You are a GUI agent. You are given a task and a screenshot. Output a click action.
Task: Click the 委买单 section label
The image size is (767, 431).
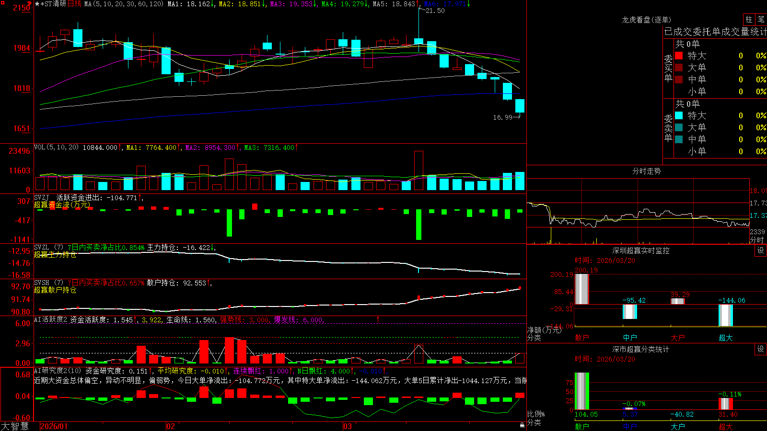coord(668,68)
